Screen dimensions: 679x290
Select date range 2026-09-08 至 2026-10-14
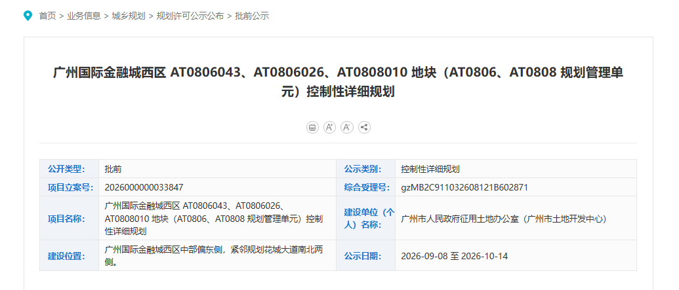click(x=454, y=256)
